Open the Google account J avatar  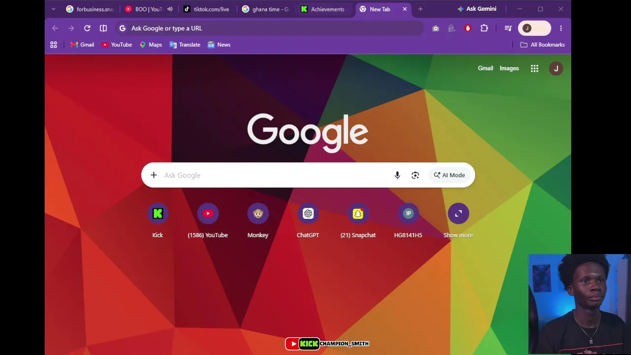click(556, 69)
